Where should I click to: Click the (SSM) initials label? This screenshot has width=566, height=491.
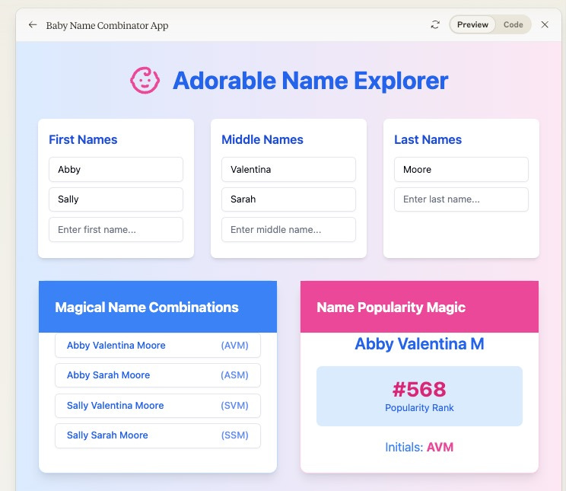[x=234, y=435]
